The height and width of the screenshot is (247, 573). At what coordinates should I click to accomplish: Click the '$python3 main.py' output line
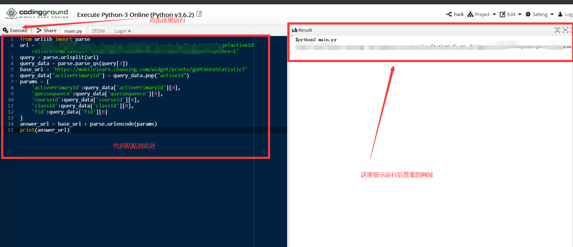click(x=316, y=40)
